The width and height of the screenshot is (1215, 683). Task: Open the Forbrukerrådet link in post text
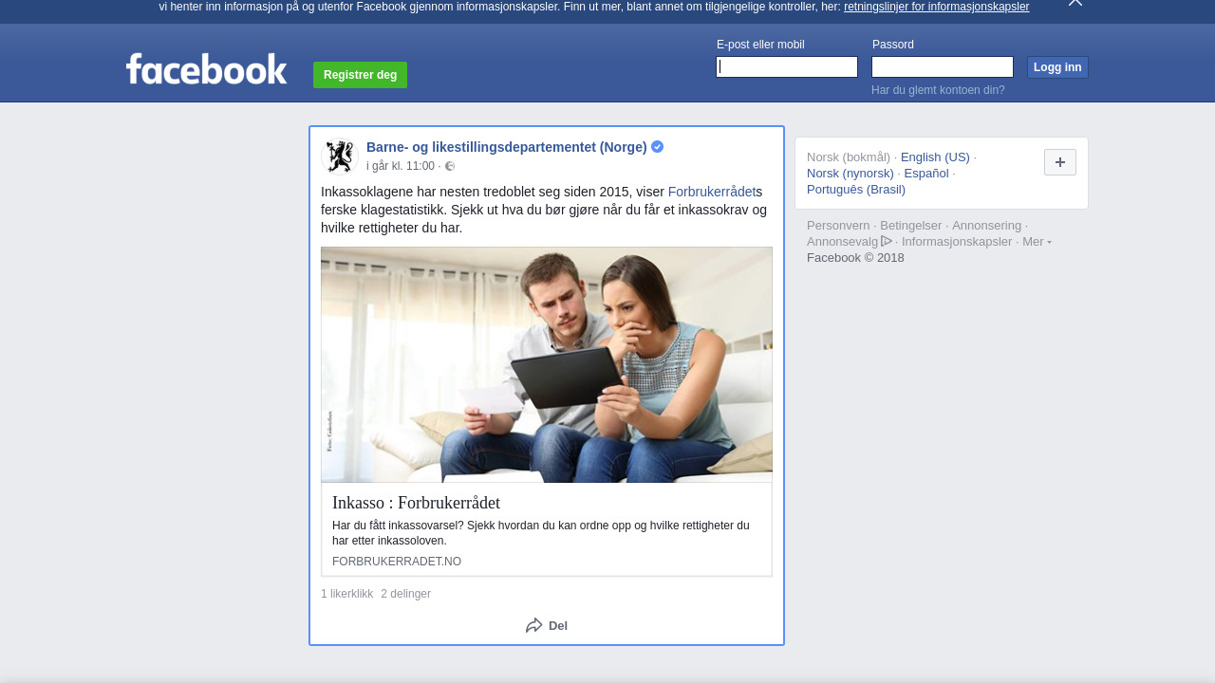pyautogui.click(x=711, y=192)
